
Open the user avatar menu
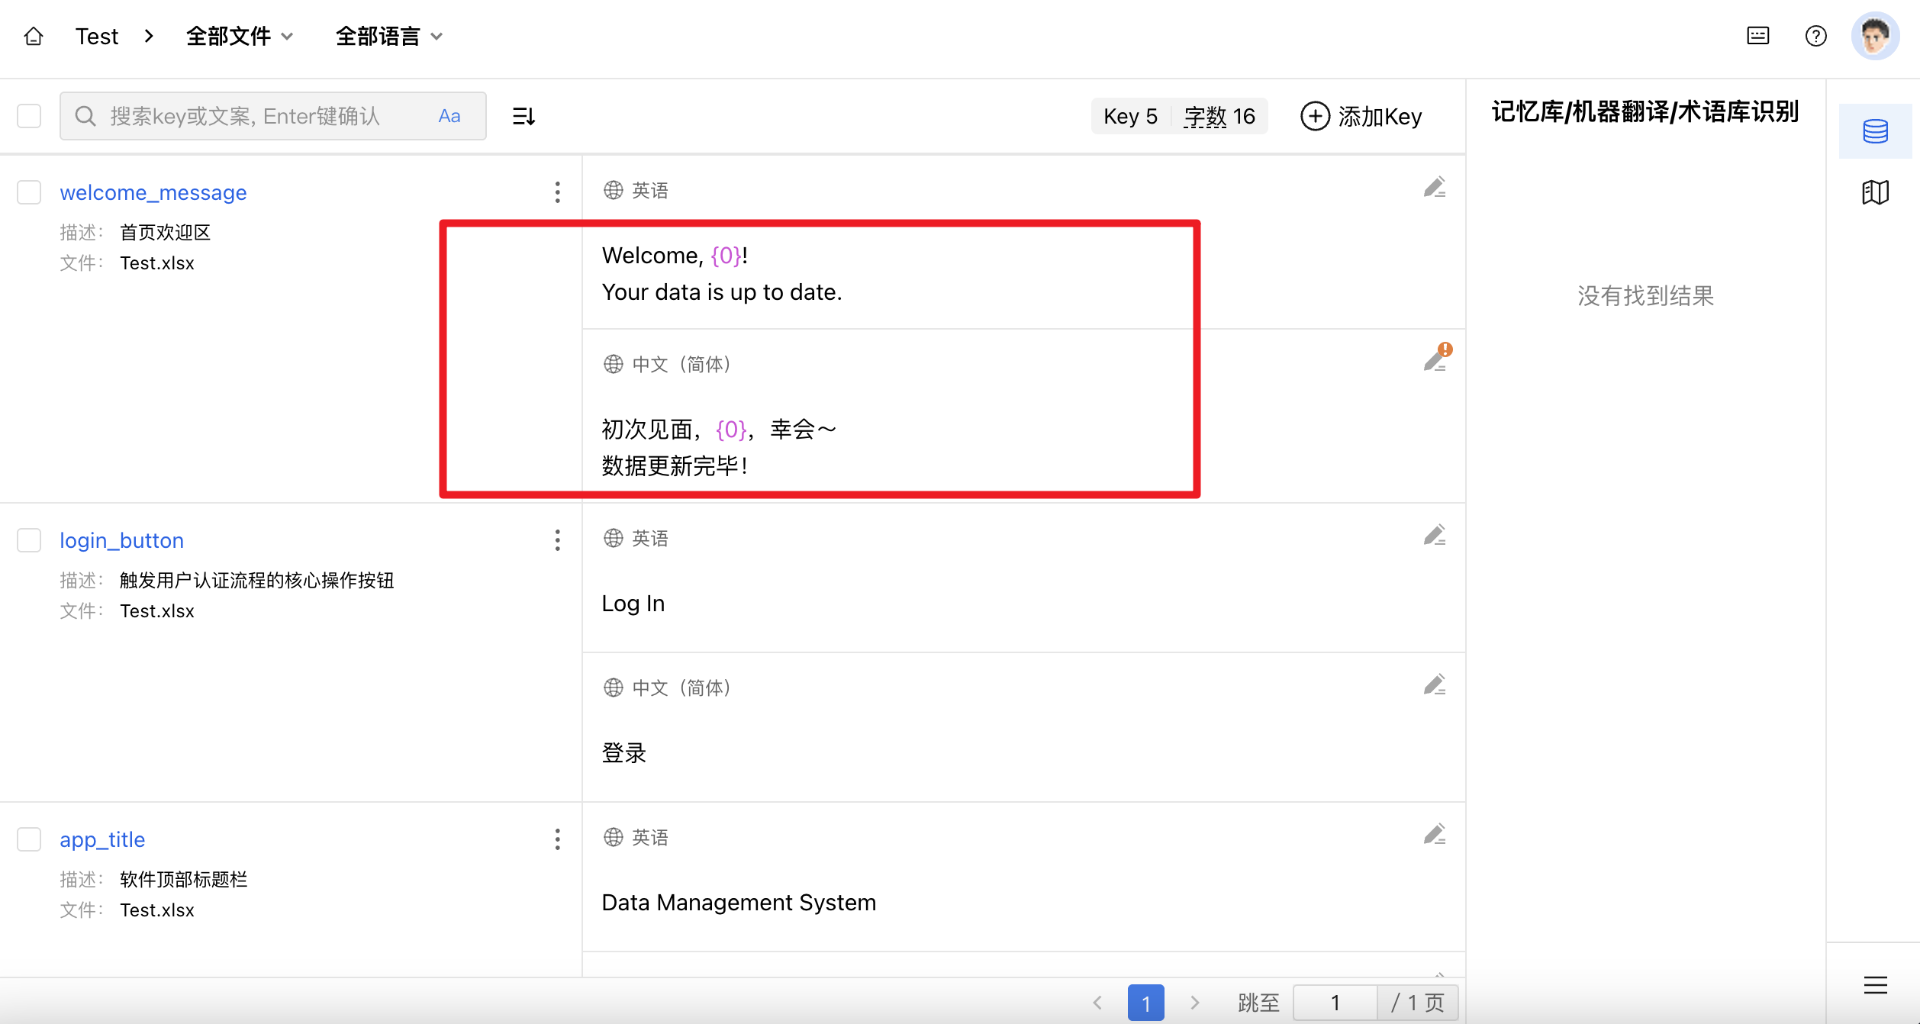(x=1876, y=36)
